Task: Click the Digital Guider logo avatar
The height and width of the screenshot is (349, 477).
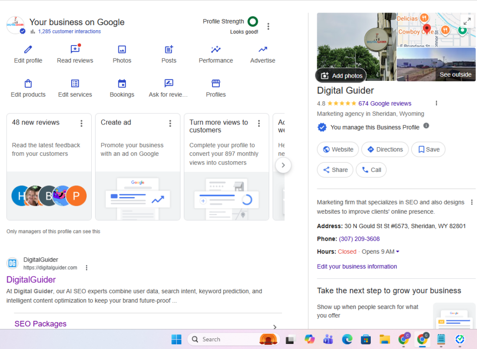Action: point(15,25)
